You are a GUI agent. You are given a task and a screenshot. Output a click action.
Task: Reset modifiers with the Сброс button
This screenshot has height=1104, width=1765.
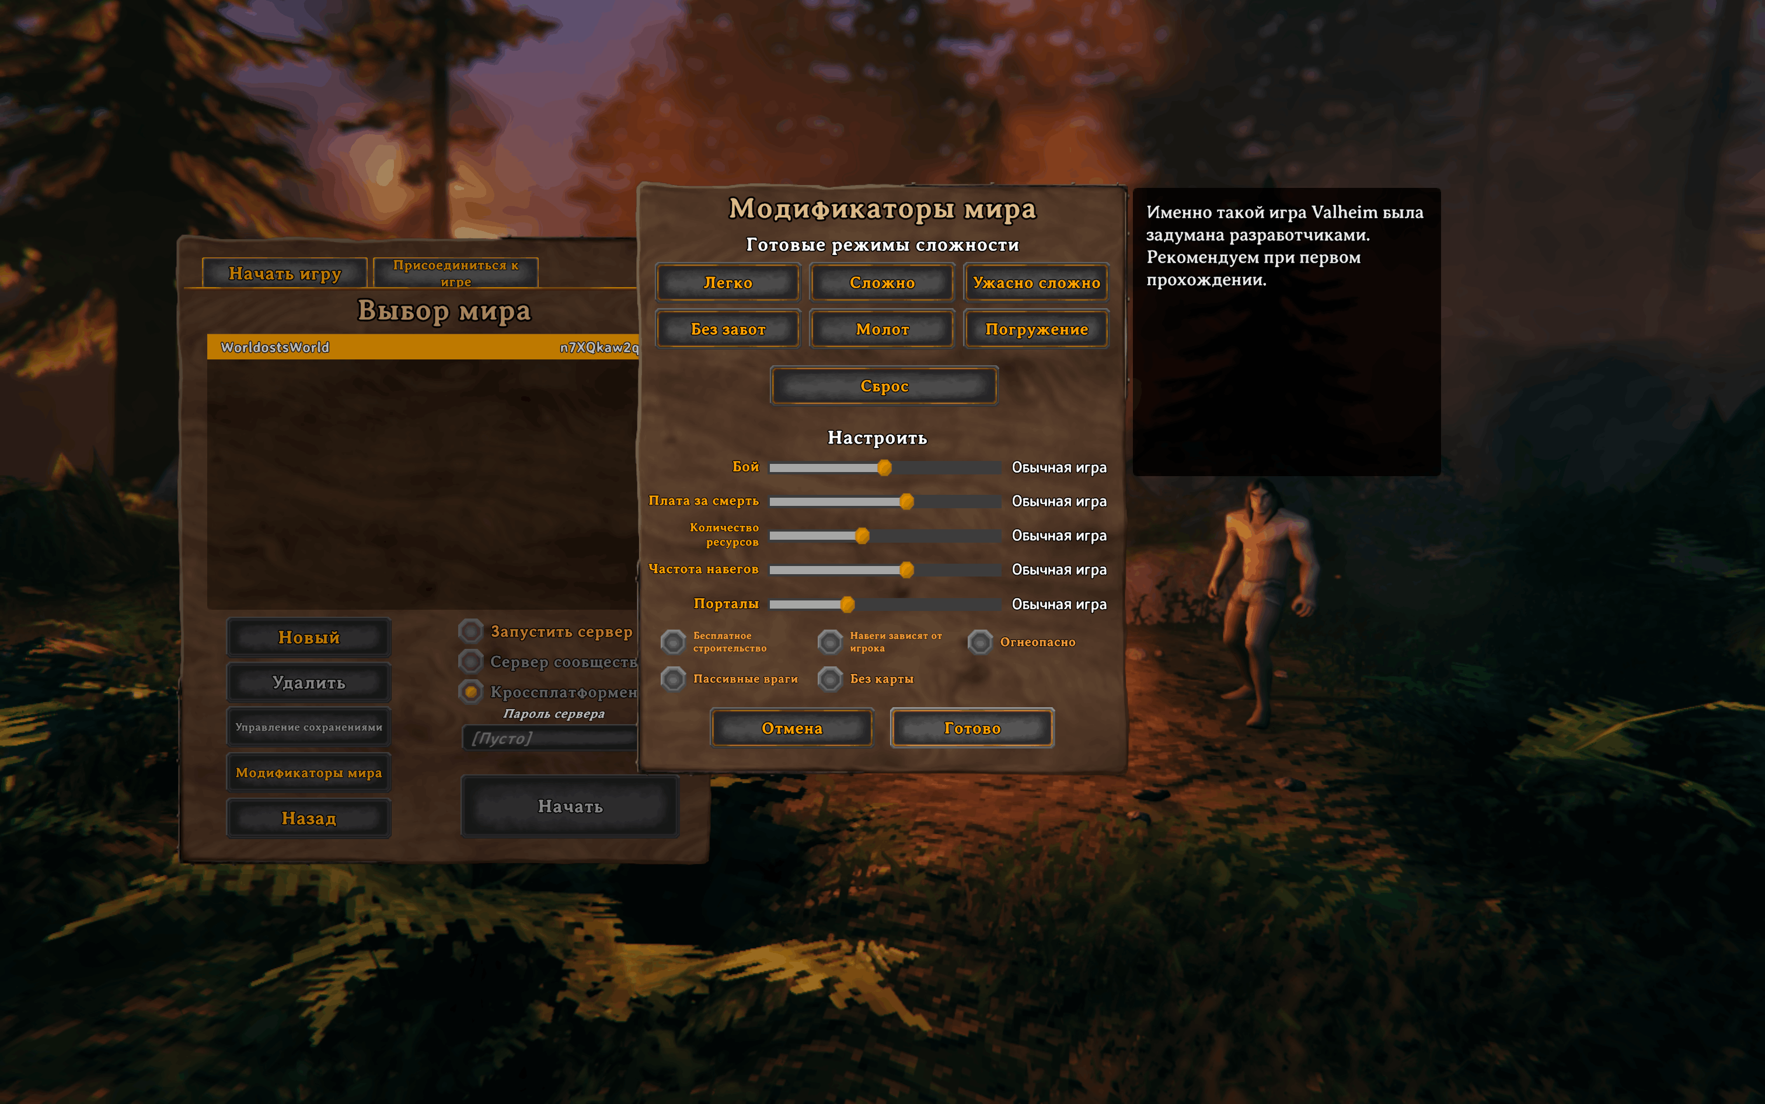884,386
